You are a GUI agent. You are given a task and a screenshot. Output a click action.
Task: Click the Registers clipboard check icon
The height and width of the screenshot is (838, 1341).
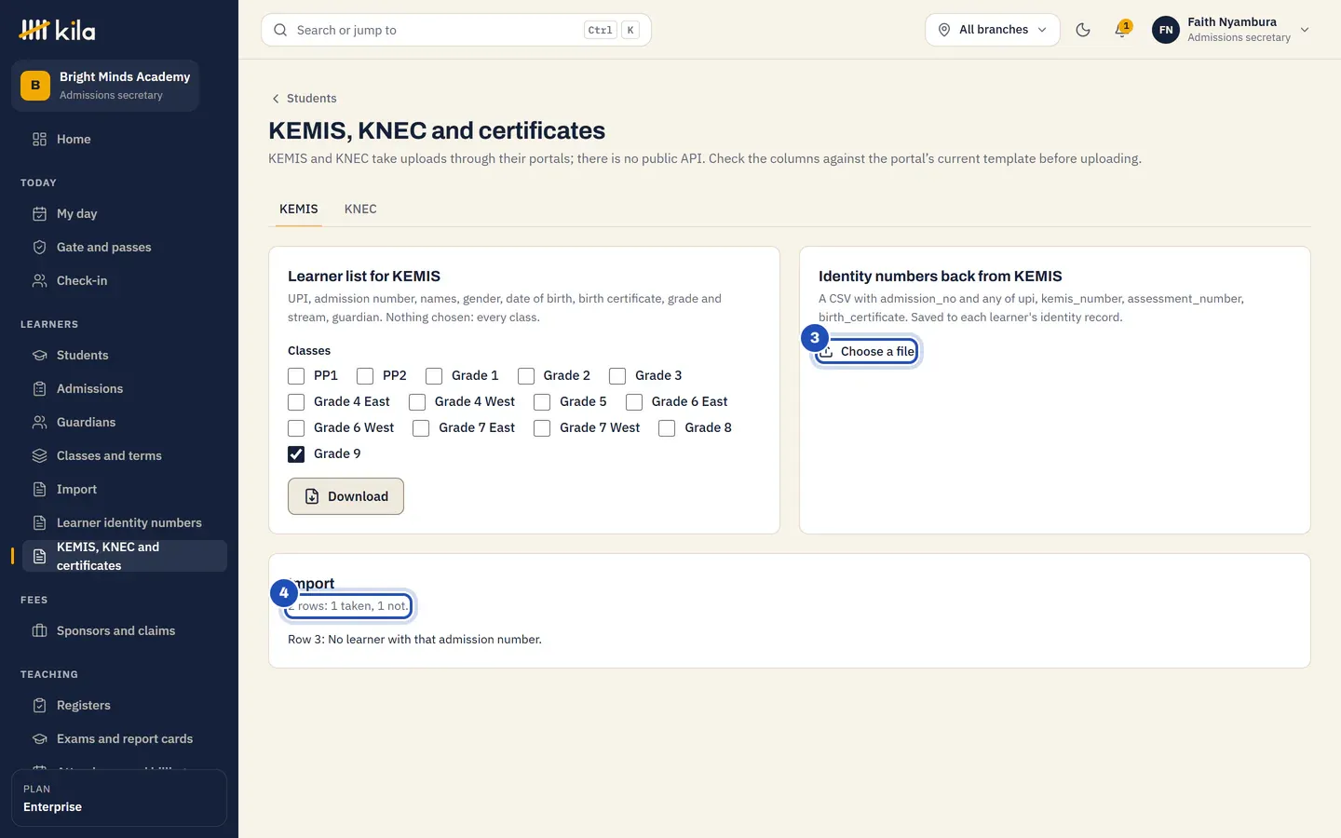click(x=39, y=705)
